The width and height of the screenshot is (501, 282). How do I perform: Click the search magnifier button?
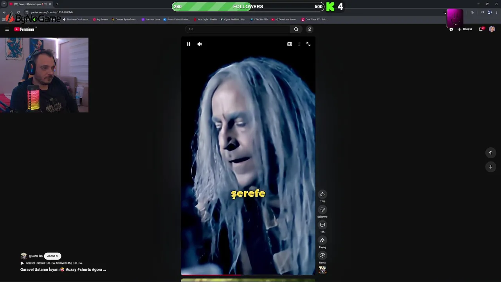296,29
